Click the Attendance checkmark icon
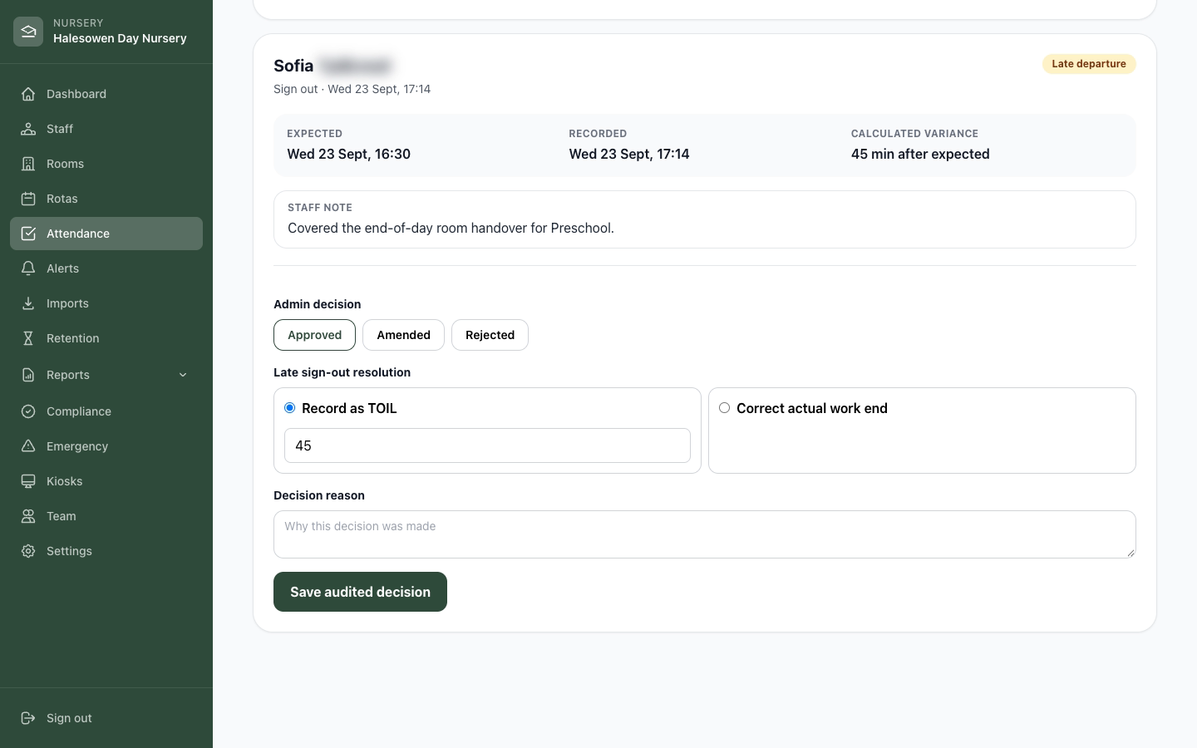The height and width of the screenshot is (748, 1197). pos(28,234)
